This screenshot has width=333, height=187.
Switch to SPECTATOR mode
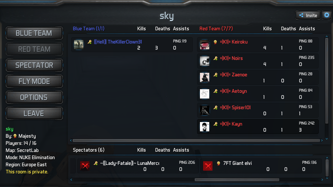pyautogui.click(x=34, y=65)
